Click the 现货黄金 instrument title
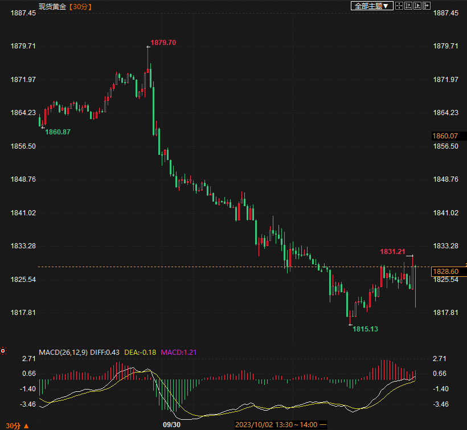Viewport: 467px width, 430px height. pos(52,7)
